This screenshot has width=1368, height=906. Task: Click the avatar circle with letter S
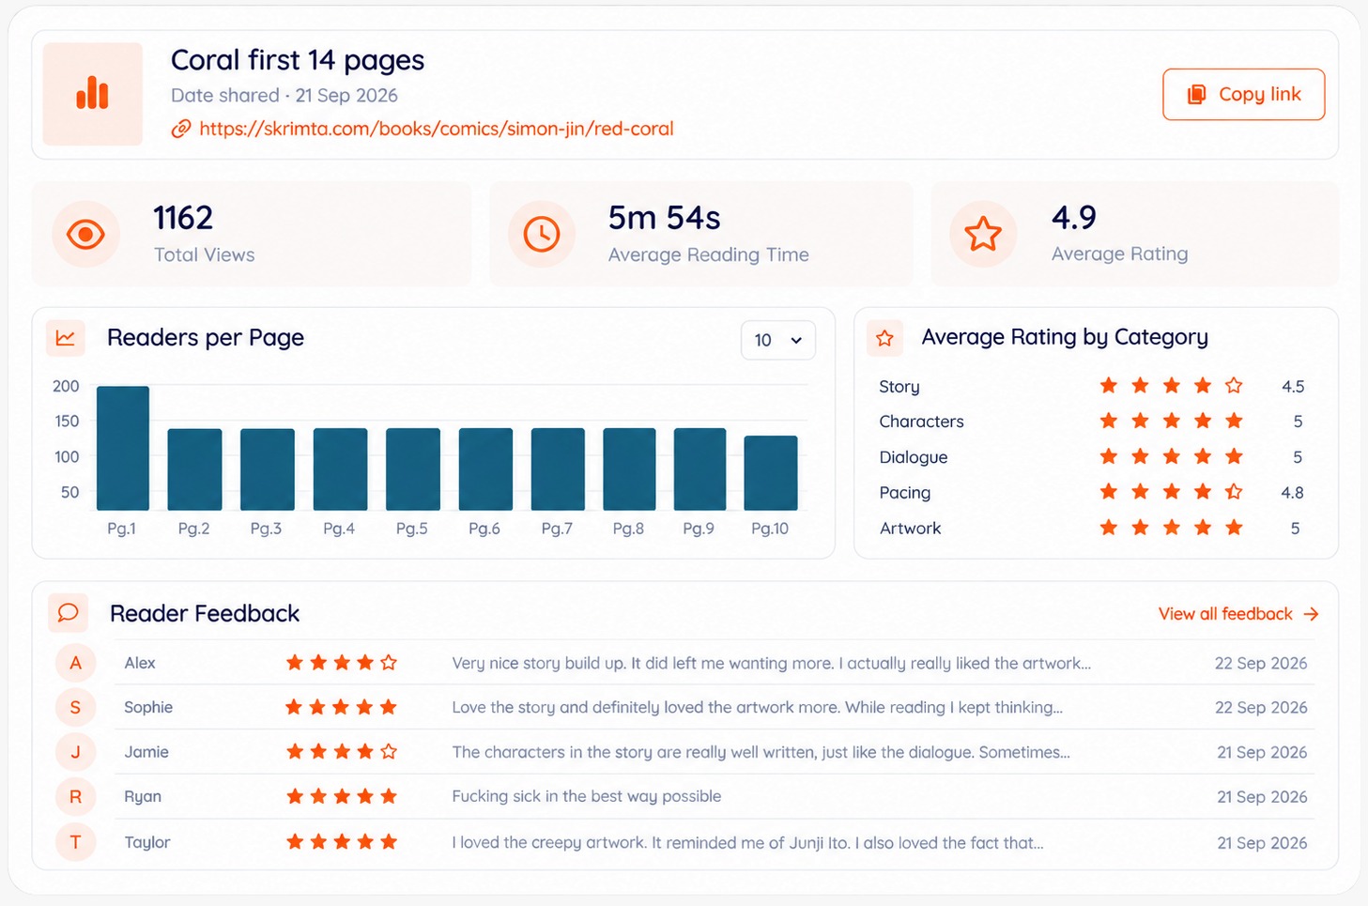(x=75, y=707)
